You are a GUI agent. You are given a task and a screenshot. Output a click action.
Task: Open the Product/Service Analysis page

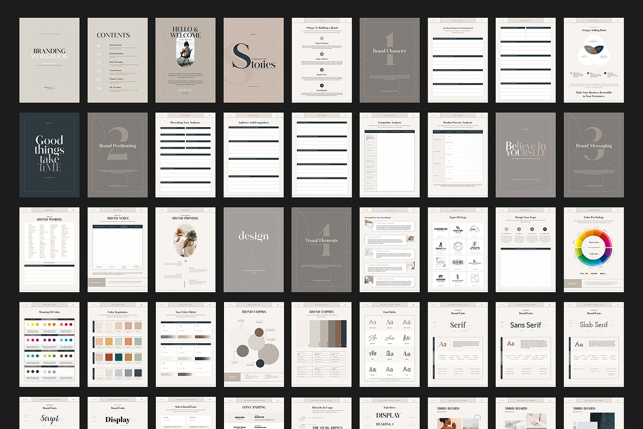point(458,154)
